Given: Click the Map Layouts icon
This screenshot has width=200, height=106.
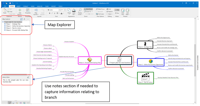Looking at the screenshot, I should (36, 10).
